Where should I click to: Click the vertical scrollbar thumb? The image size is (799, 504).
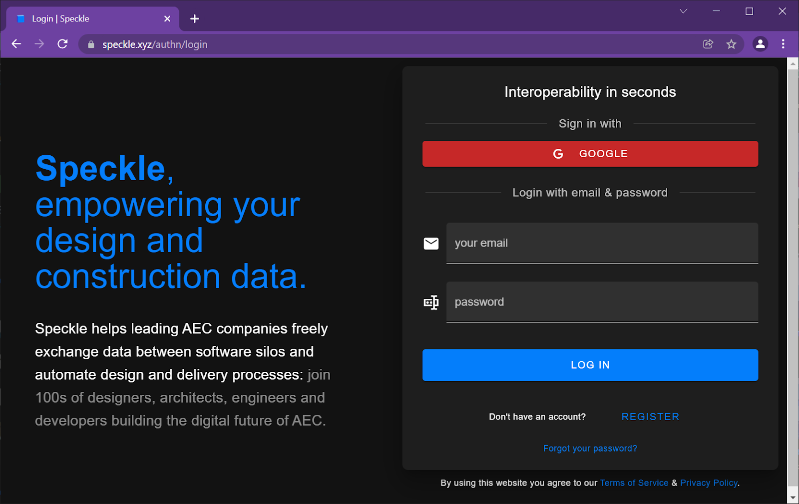[793, 277]
